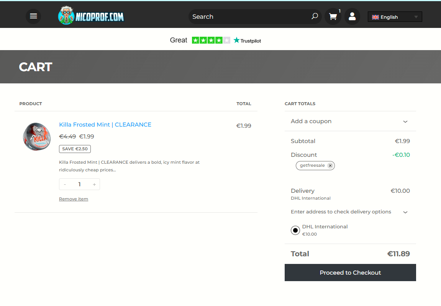
Task: Click the Trustpilot green stars rating
Action: click(x=211, y=41)
